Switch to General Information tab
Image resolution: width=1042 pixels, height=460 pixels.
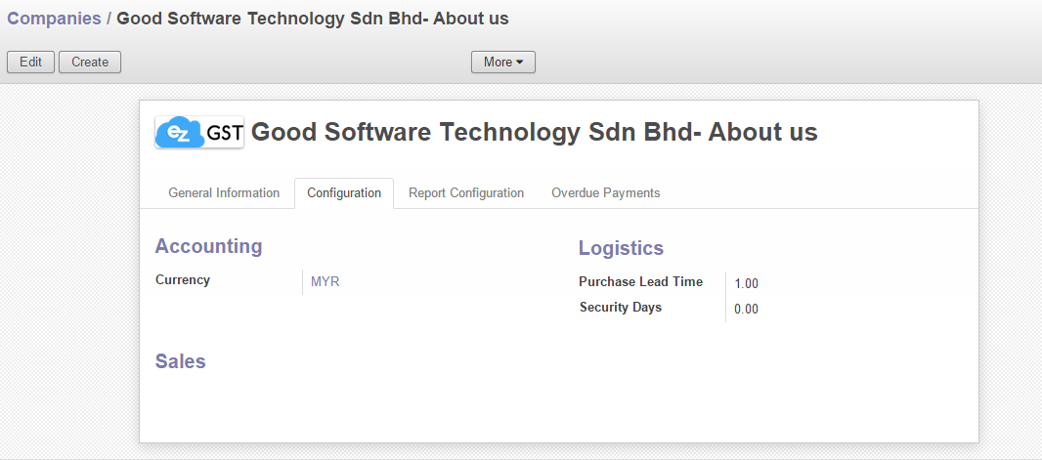click(224, 193)
